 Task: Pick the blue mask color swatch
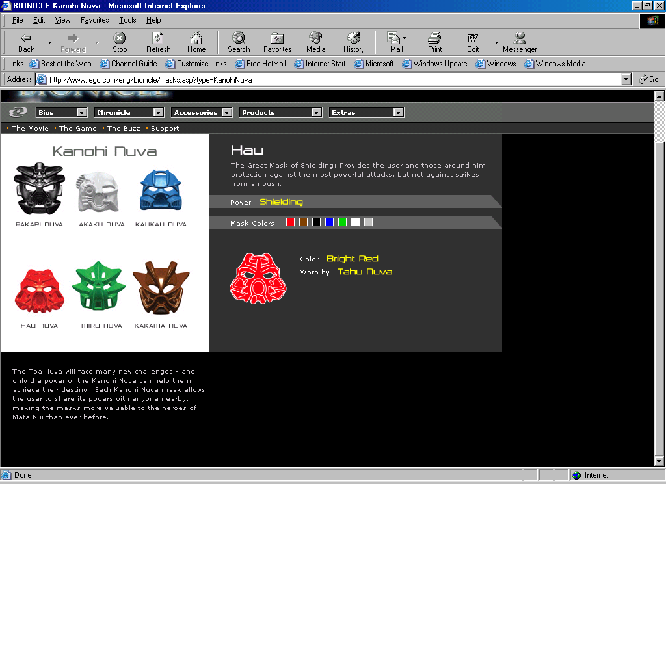[329, 222]
